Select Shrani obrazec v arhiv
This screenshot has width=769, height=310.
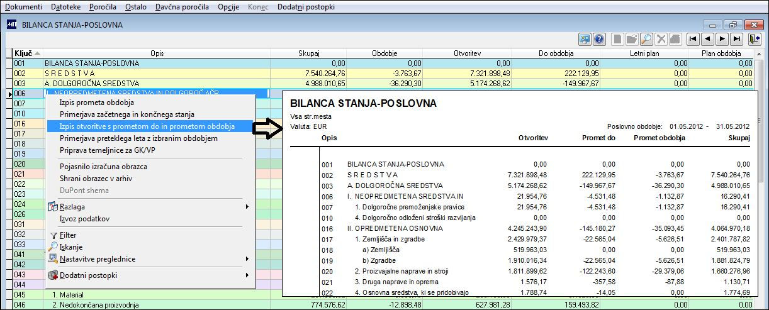(96, 179)
